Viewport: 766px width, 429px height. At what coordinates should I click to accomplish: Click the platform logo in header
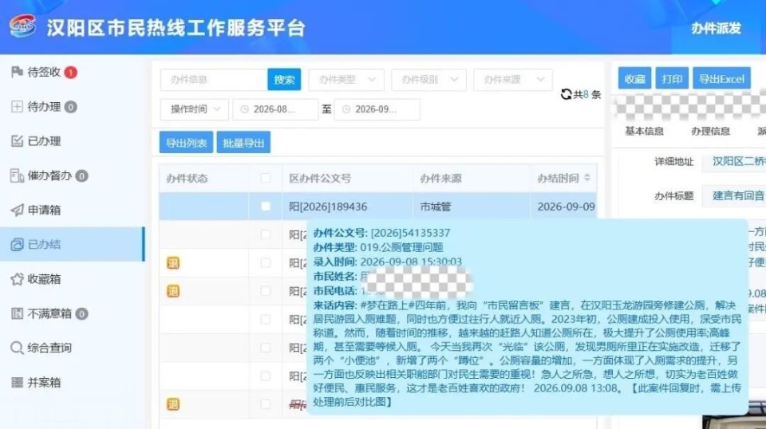pos(22,26)
